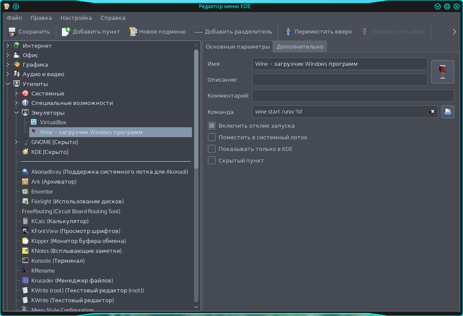The width and height of the screenshot is (463, 316).
Task: Click the wine glass icon button
Action: 443,72
